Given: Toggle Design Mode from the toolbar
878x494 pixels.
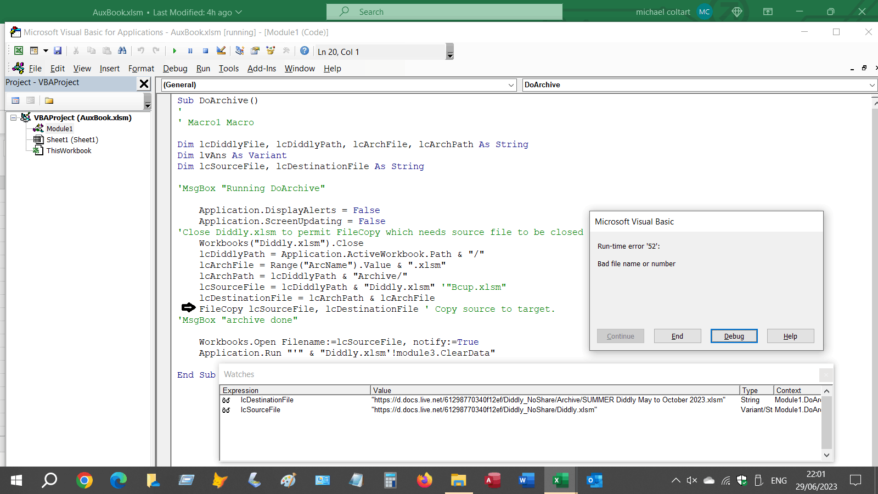Looking at the screenshot, I should click(x=221, y=51).
